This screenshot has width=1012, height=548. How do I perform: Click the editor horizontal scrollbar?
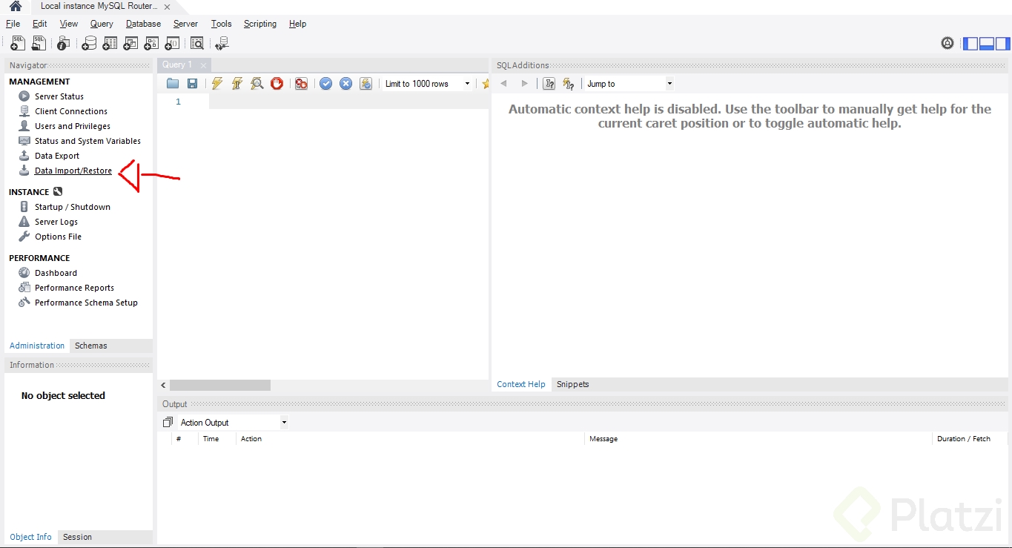click(220, 386)
